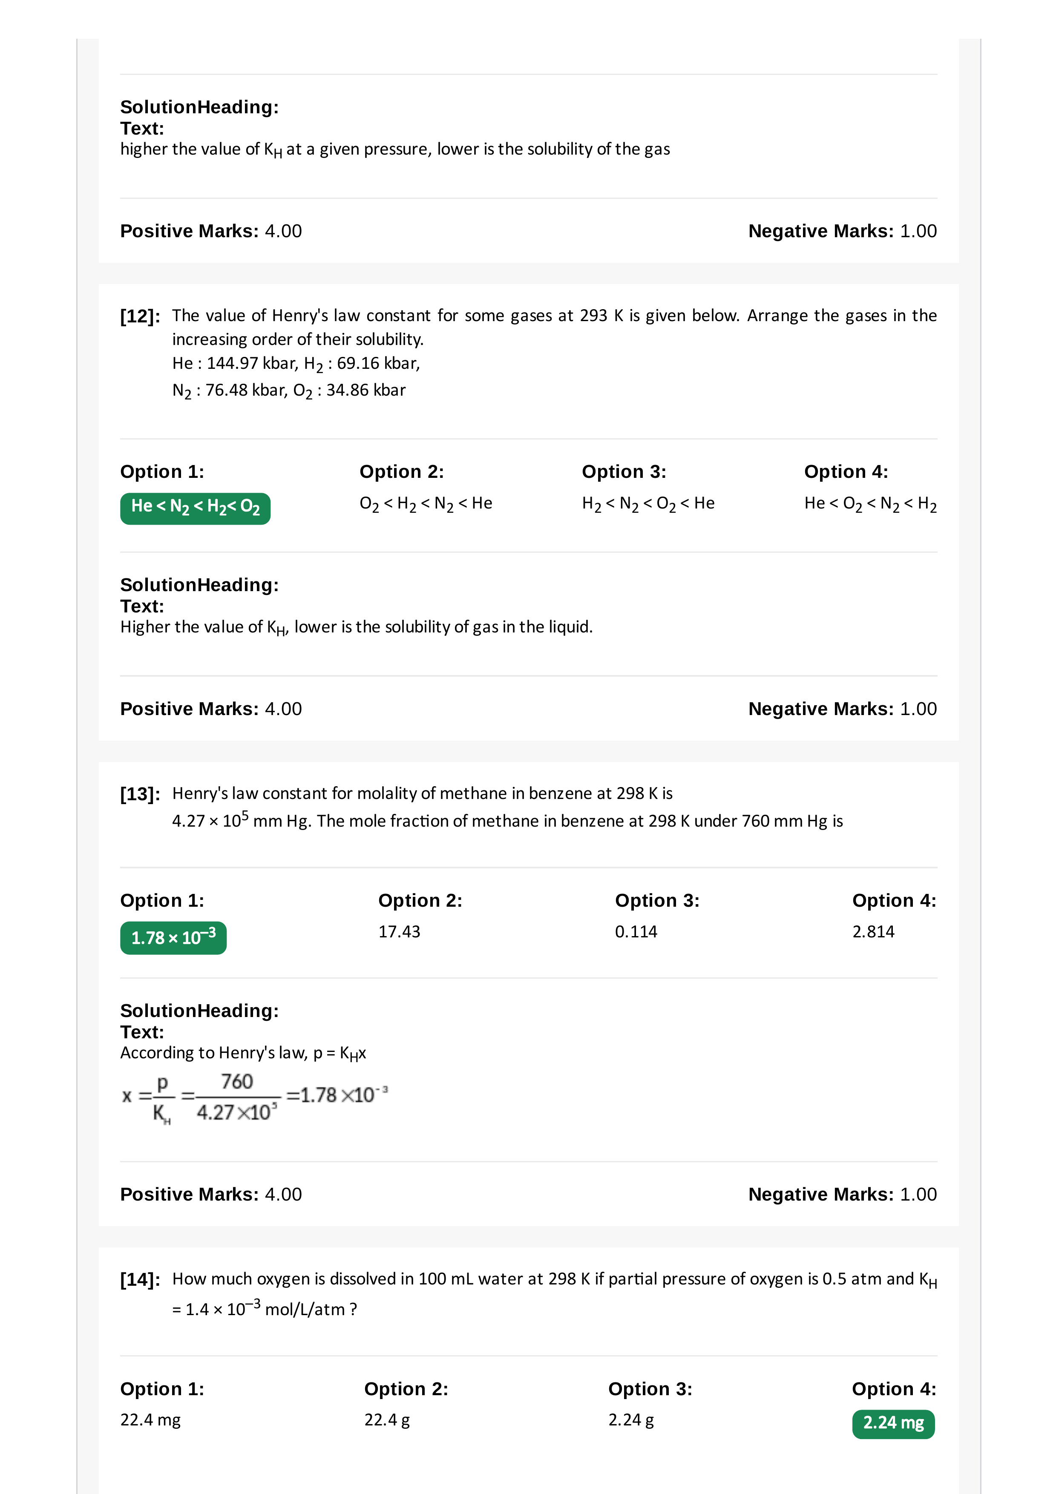The image size is (1056, 1494).
Task: Select highlighted answer 1.78 × 10⁻³
Action: (x=173, y=938)
